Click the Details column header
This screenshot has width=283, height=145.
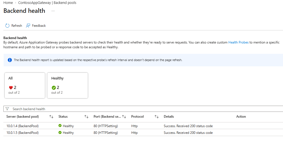[169, 117]
